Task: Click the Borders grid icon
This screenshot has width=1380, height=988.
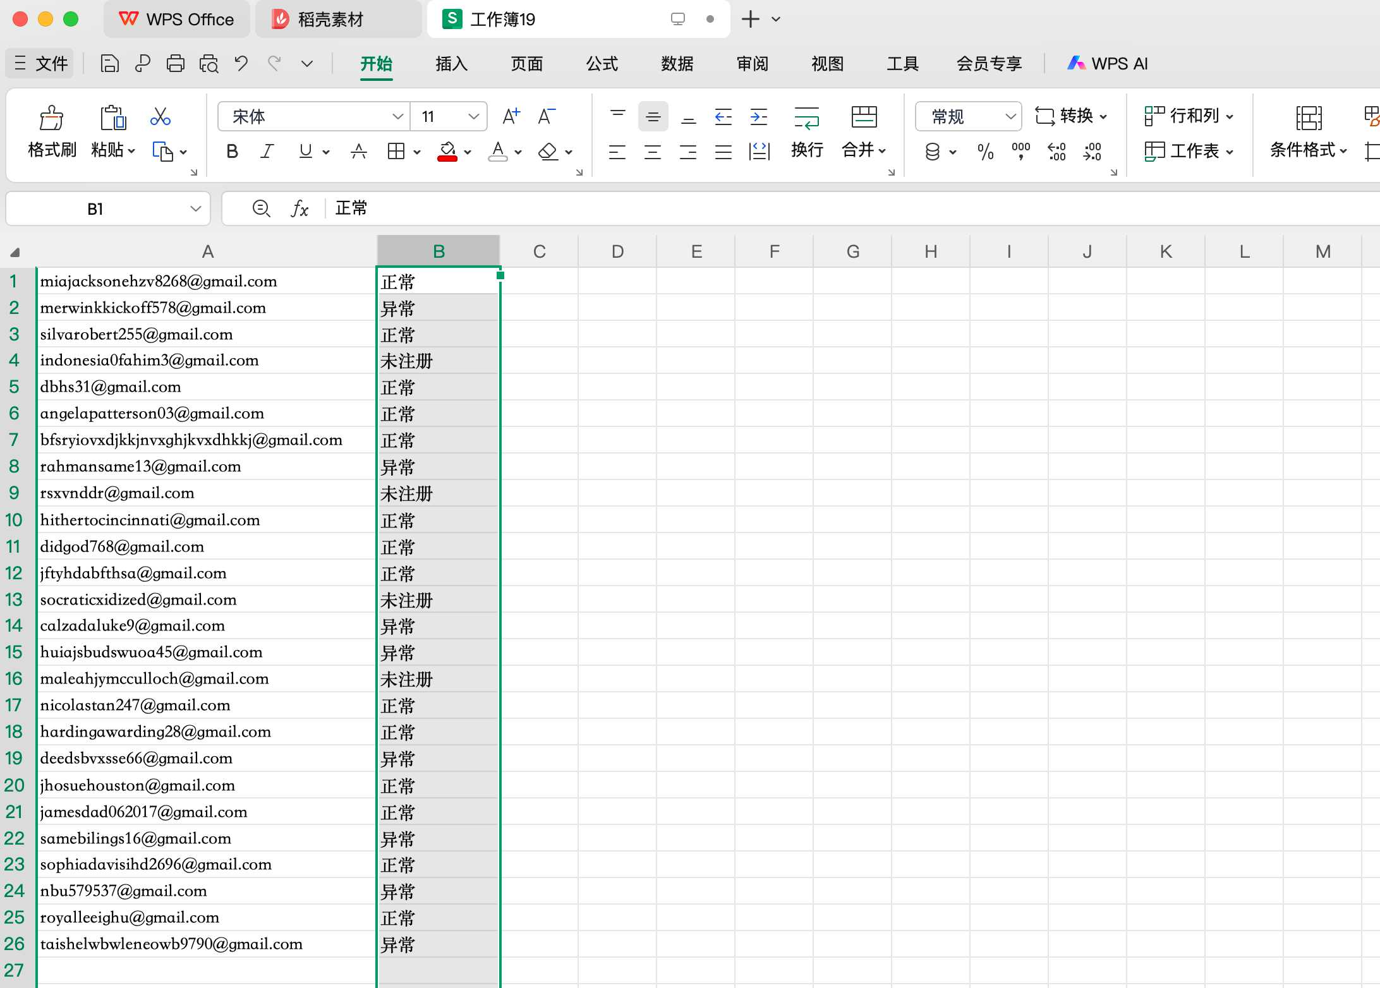Action: point(396,152)
